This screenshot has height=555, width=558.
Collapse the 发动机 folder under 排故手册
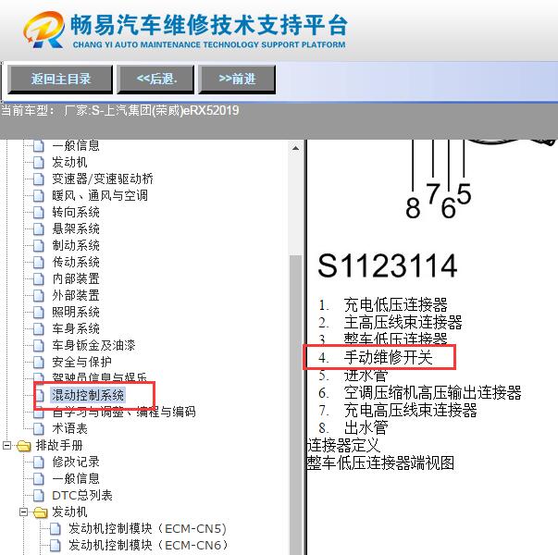pos(23,512)
